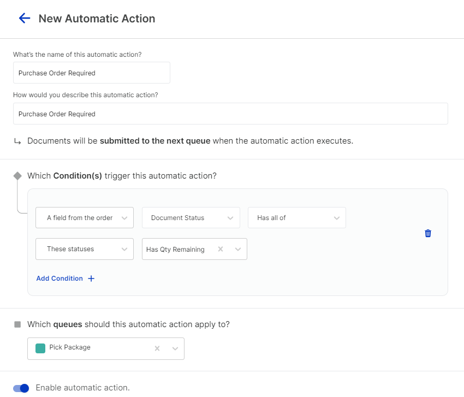Viewport: 464px width, 397px height.
Task: Expand the Has Qty Remaining chevron arrow
Action: 238,249
